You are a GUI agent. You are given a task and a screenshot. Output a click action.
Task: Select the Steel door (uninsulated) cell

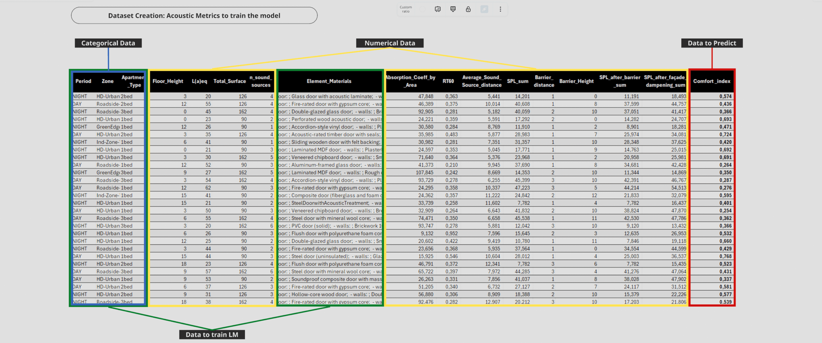point(330,256)
